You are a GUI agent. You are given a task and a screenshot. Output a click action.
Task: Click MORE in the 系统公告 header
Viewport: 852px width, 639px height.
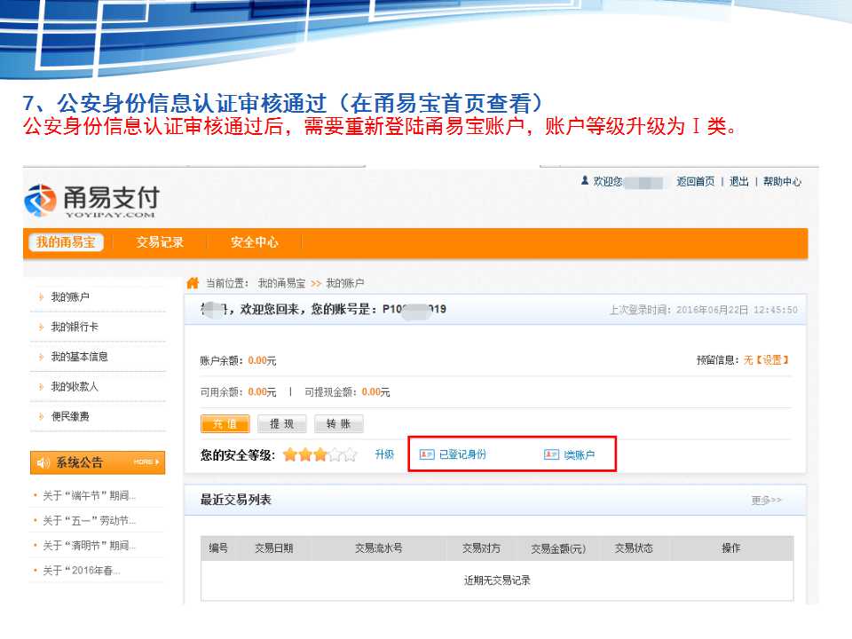click(146, 461)
